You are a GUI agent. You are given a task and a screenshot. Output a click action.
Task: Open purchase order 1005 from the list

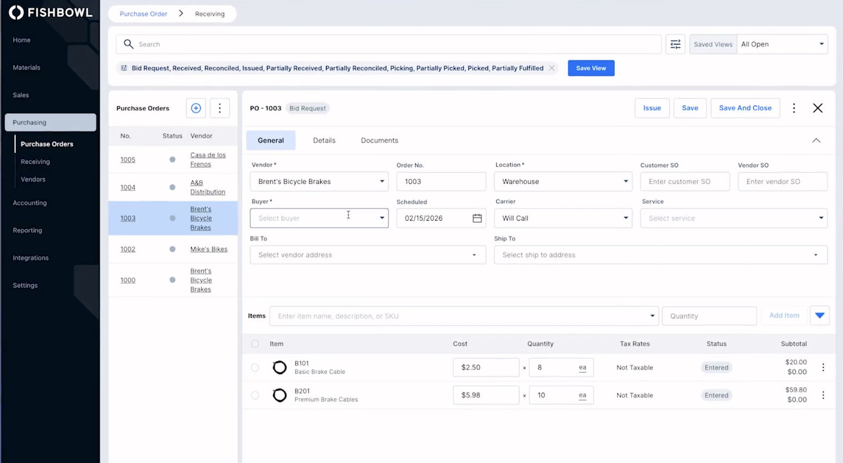(127, 159)
